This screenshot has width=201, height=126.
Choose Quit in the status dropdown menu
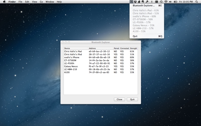(147, 36)
